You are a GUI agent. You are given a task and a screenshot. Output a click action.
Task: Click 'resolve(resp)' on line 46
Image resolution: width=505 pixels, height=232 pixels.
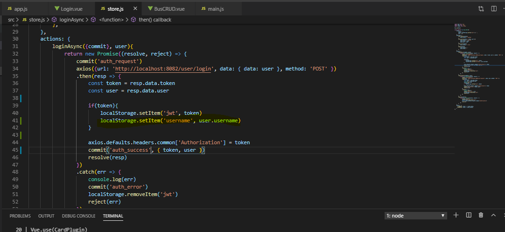107,158
